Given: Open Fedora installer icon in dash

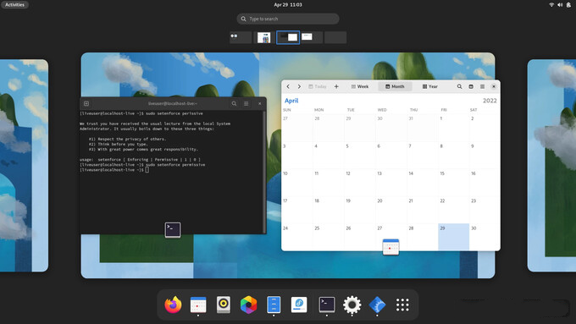Looking at the screenshot, I should coord(299,305).
